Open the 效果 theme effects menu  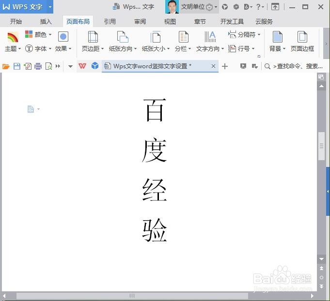click(x=63, y=42)
